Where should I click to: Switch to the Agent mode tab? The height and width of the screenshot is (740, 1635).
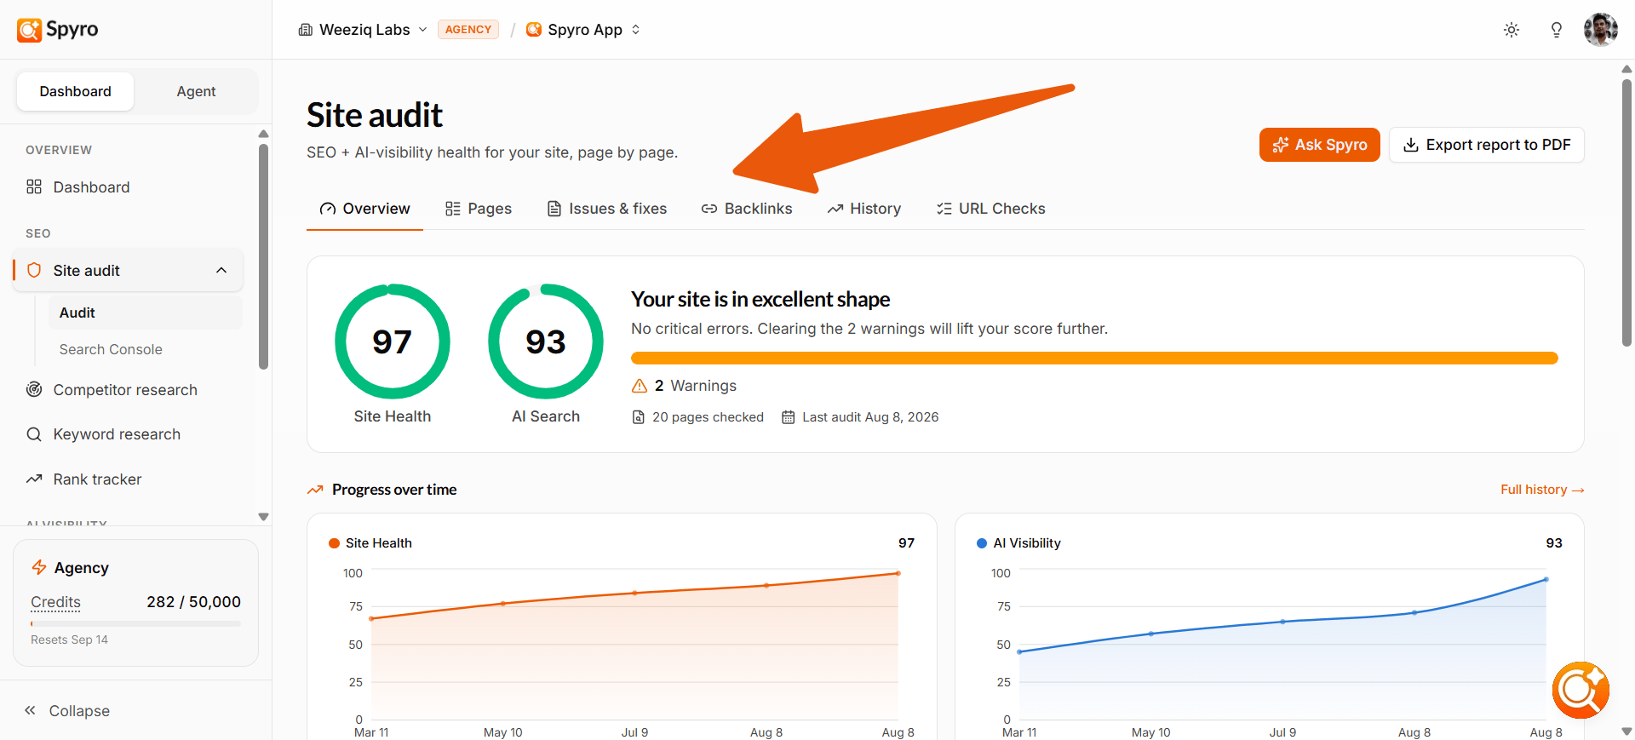pos(196,91)
